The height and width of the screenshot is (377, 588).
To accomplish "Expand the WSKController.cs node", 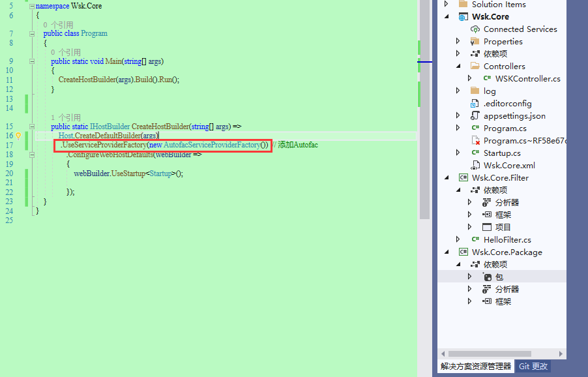I will (469, 78).
